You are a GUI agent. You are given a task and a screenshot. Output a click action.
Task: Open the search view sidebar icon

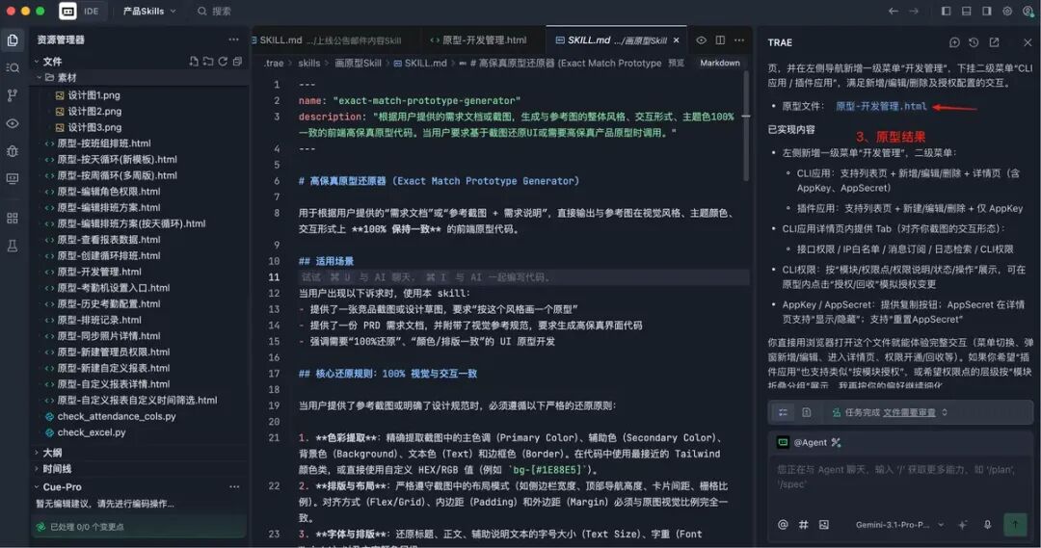[13, 67]
